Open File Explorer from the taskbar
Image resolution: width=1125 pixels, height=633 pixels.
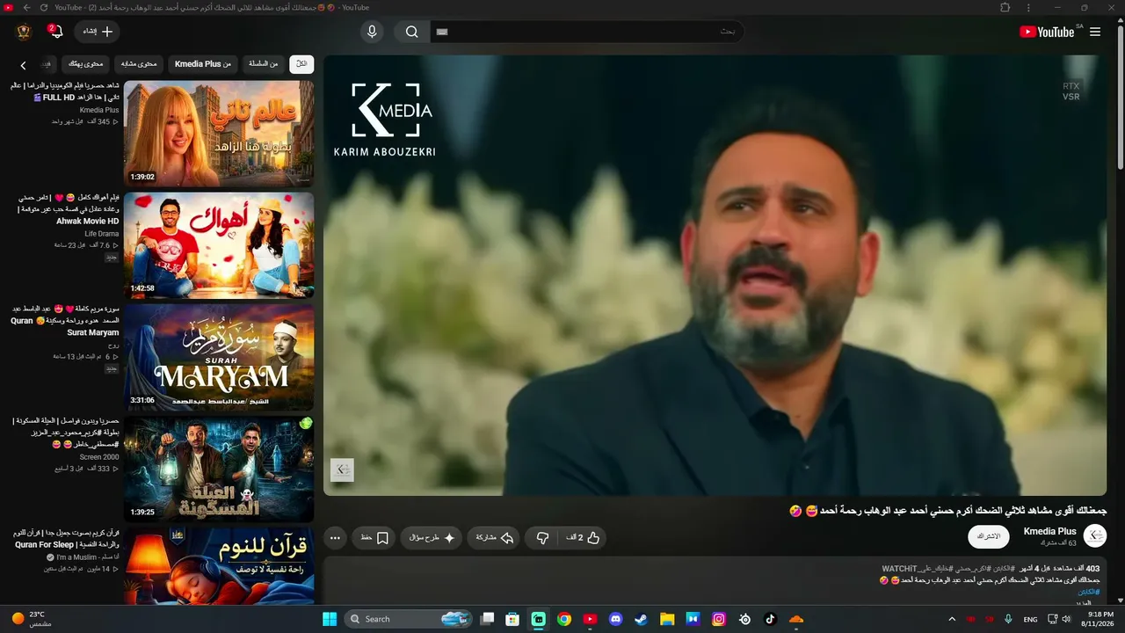tap(667, 619)
